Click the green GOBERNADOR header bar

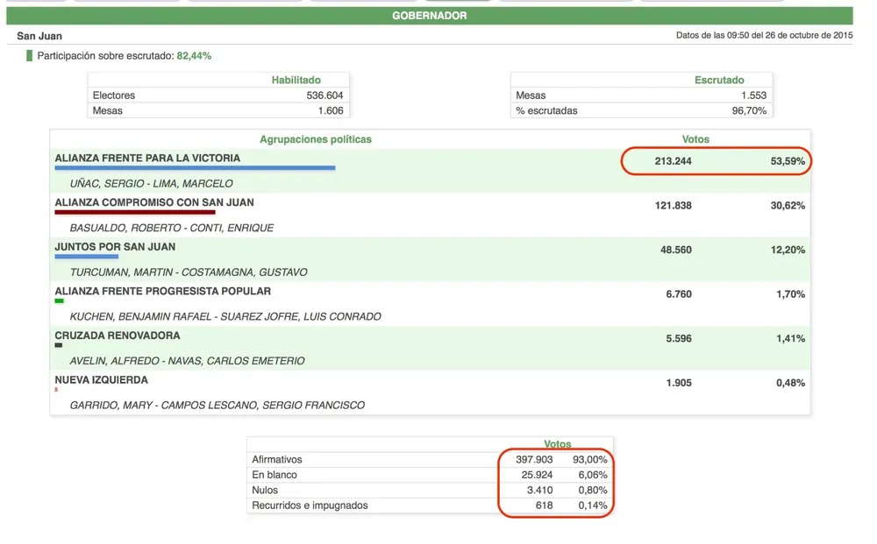point(429,16)
